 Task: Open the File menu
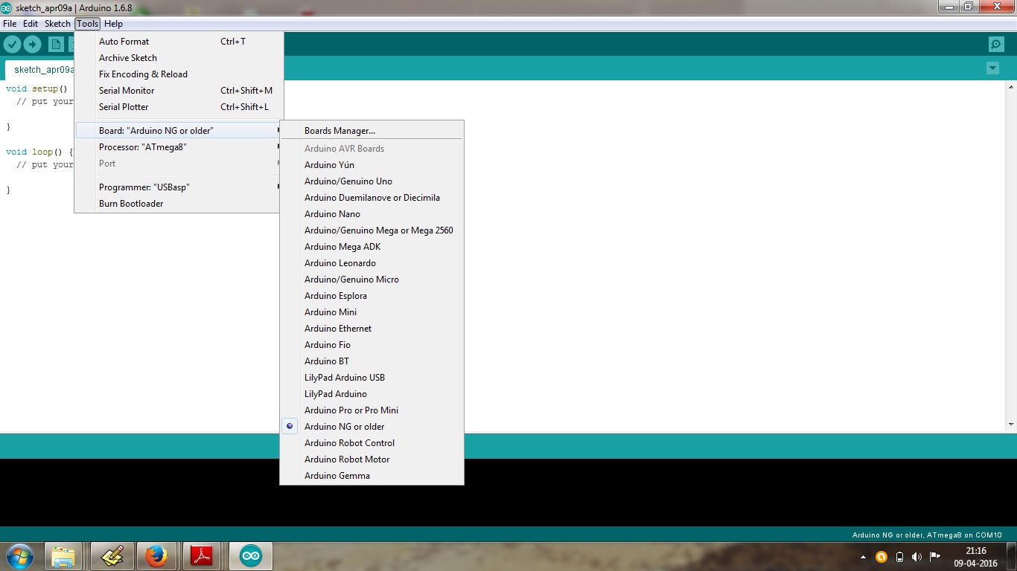(10, 23)
